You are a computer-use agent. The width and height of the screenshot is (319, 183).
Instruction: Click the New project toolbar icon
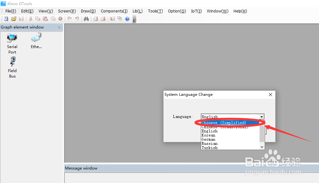tap(6, 19)
